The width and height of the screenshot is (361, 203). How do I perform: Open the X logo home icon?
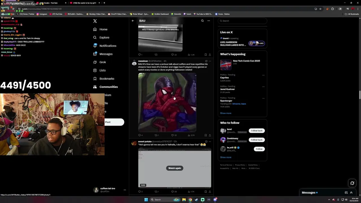click(95, 21)
